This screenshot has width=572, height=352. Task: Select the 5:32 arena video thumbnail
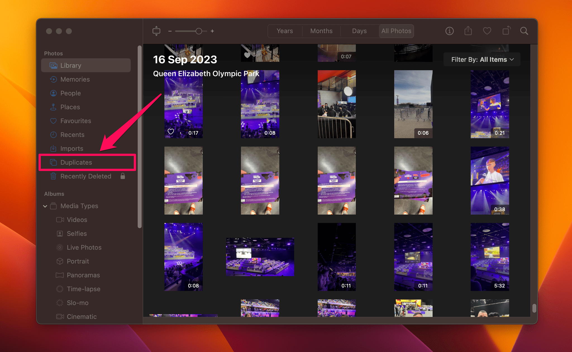pos(490,257)
